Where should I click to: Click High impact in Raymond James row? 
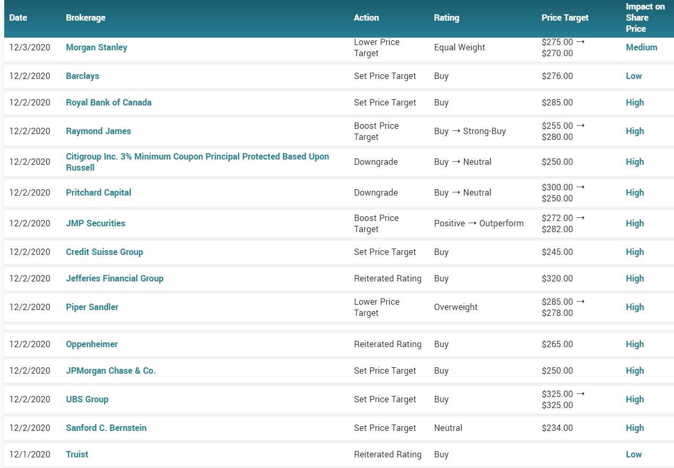(635, 131)
